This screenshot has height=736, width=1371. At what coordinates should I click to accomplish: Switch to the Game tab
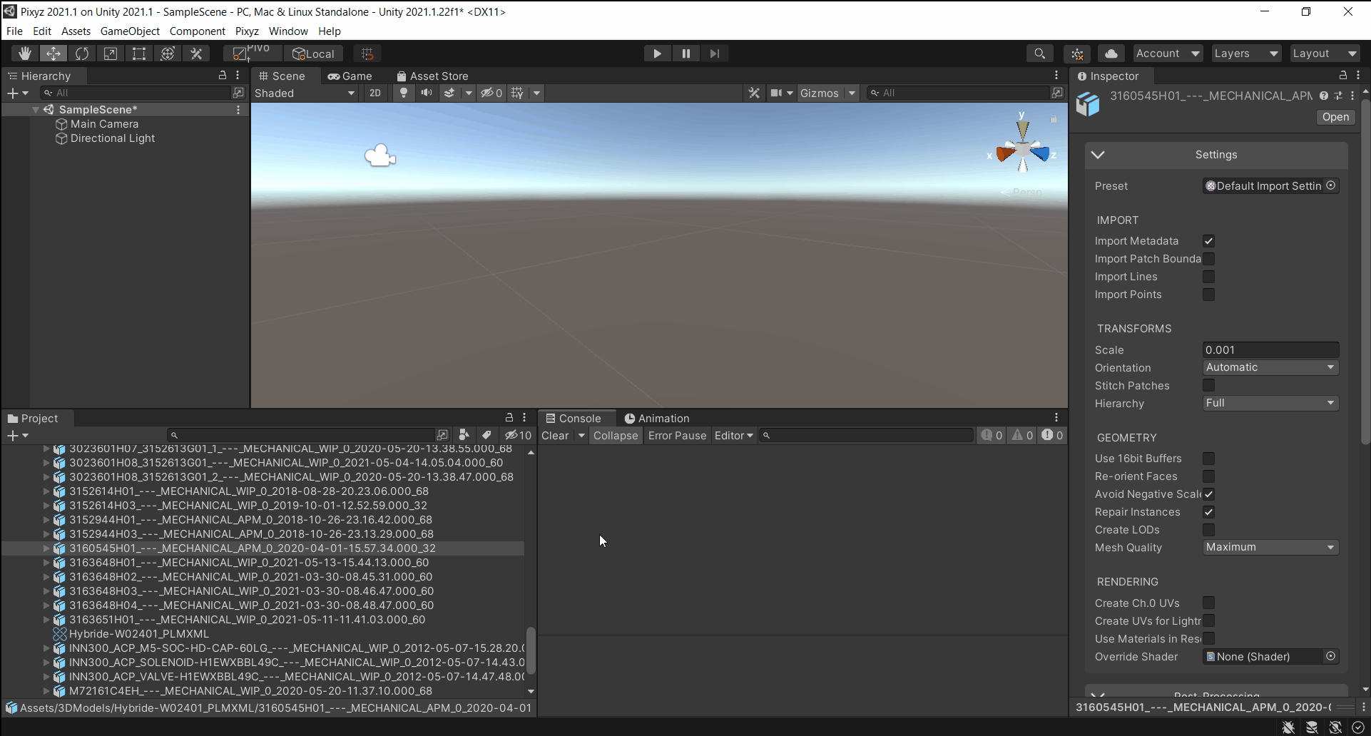(x=350, y=76)
